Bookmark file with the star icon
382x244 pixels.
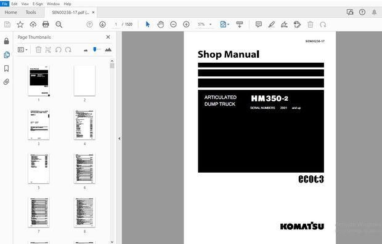pyautogui.click(x=20, y=25)
